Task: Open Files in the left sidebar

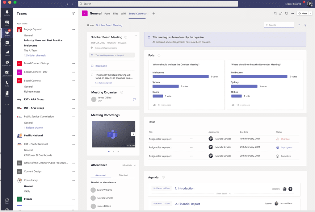Action: pyautogui.click(x=7, y=94)
